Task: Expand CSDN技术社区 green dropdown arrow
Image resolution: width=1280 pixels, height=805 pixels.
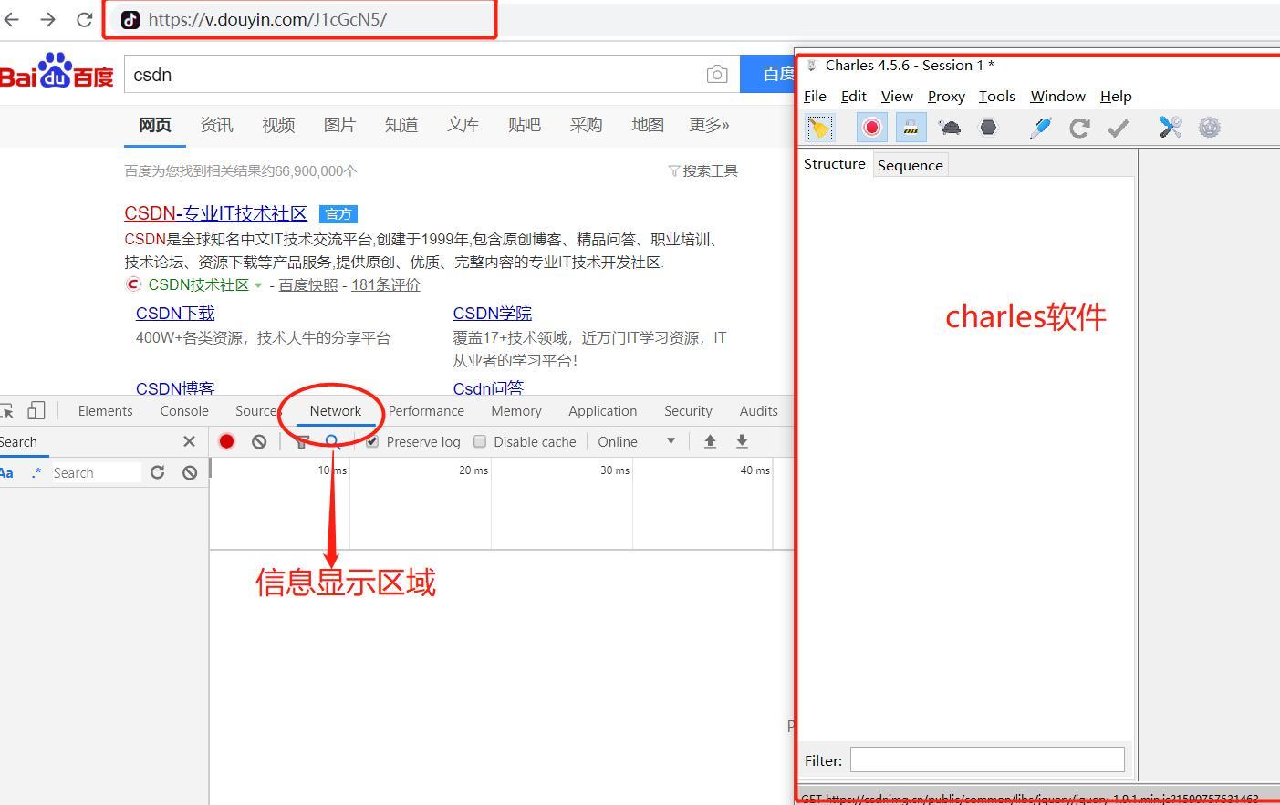Action: pos(258,285)
